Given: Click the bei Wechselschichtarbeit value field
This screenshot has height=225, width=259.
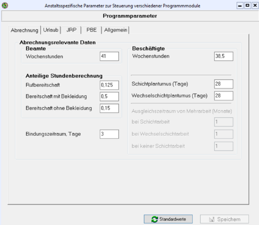Looking at the screenshot, I should (224, 134).
